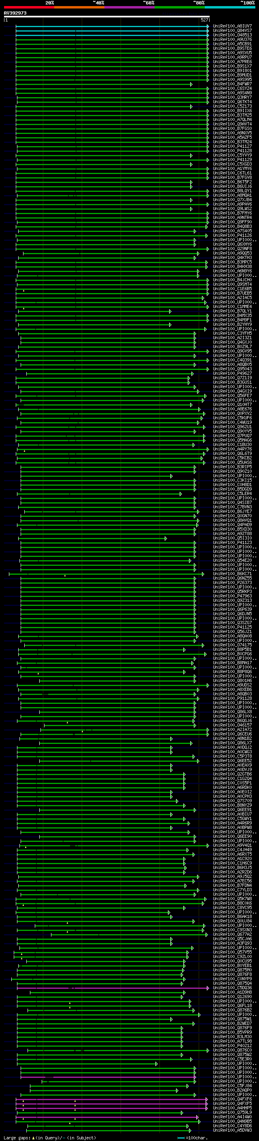Select the hit label UniRef100_P26373
Screen dimensions: 259x1141
[232, 582]
